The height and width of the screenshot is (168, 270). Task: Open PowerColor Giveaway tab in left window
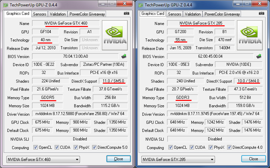point(87,14)
